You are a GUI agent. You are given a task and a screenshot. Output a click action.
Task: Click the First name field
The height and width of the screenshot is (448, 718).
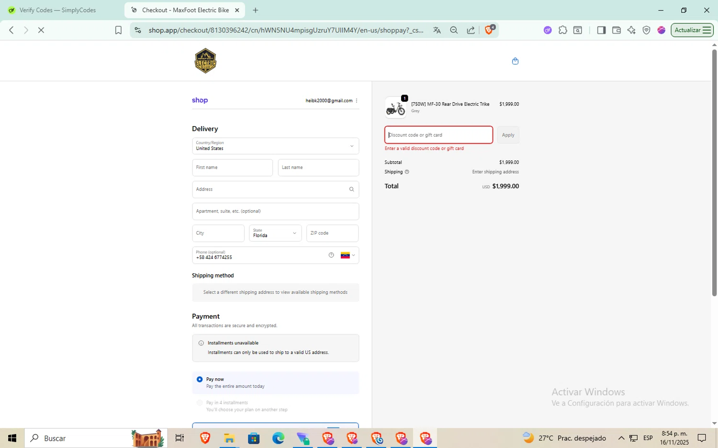(x=233, y=168)
